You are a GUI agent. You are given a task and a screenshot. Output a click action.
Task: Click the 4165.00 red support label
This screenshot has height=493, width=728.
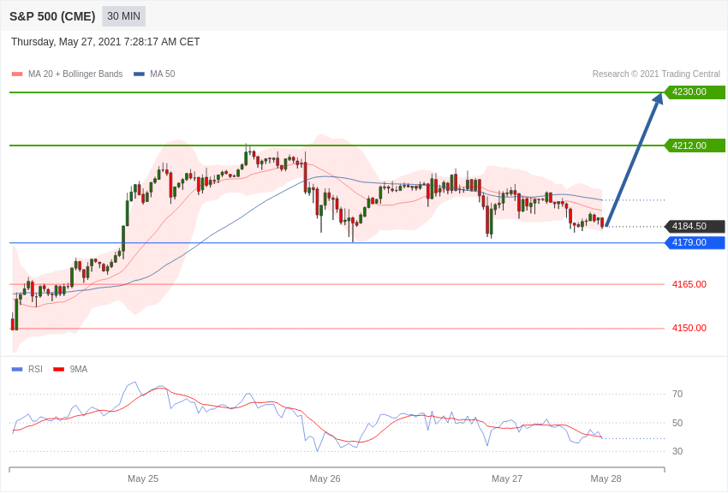[689, 284]
